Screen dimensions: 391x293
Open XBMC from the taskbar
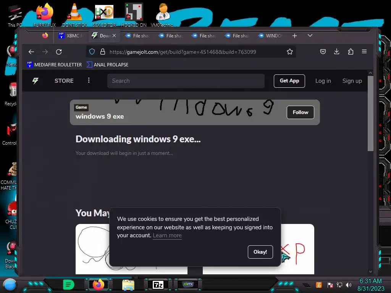coord(188,284)
